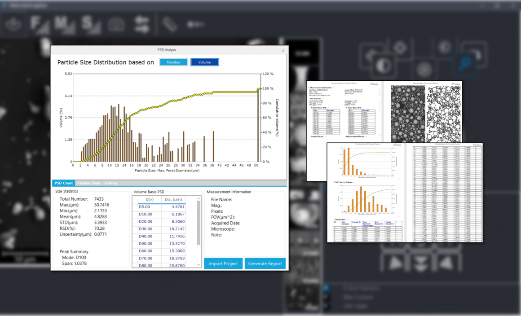
Task: Click diameter value 13.5270
Action: coord(177,244)
